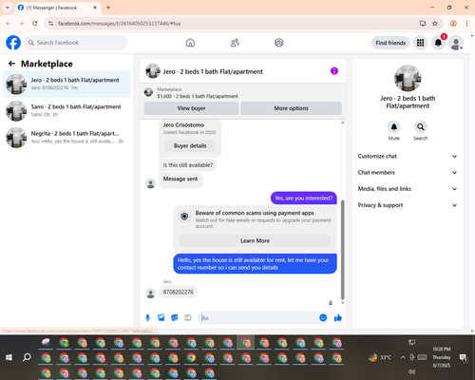
Task: Open the Windows notification center icon
Action: tap(464, 357)
